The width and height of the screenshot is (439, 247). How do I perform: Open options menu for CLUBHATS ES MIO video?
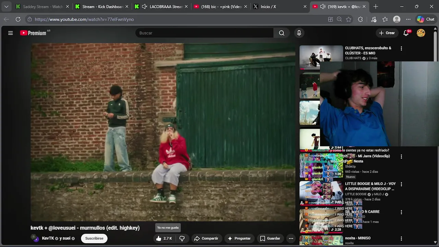(x=401, y=48)
